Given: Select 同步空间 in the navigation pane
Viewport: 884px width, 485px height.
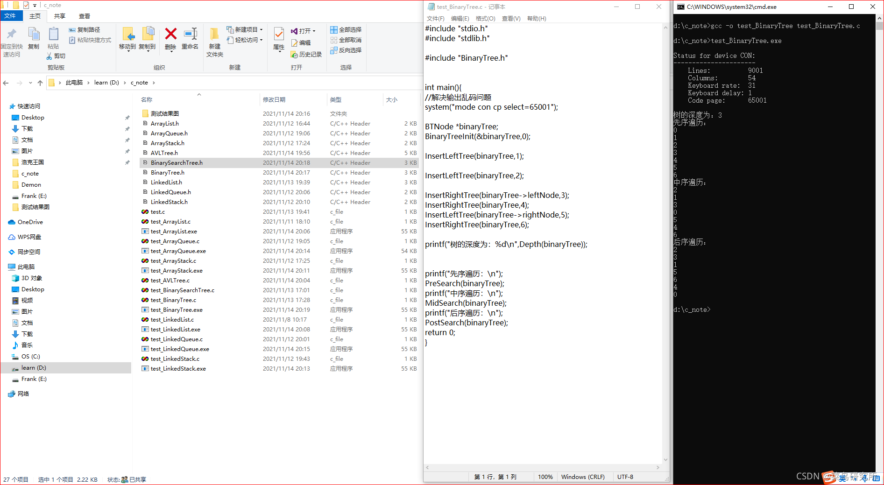Looking at the screenshot, I should click(x=24, y=252).
